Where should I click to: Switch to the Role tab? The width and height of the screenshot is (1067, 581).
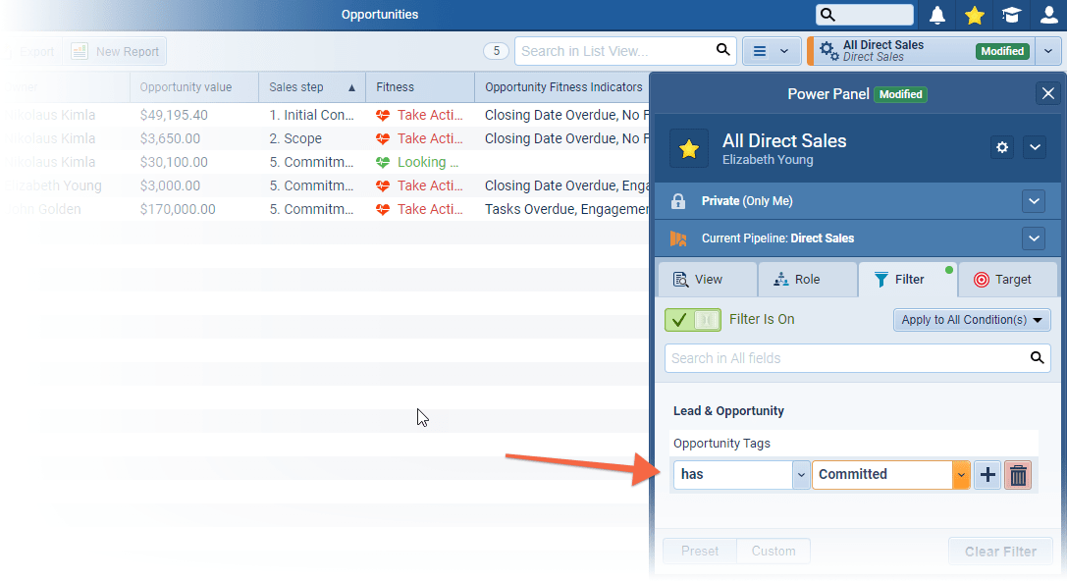click(x=806, y=280)
